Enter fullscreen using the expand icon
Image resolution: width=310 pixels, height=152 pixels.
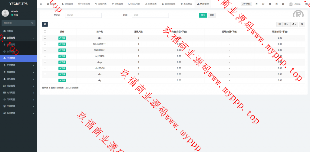[x=283, y=4]
